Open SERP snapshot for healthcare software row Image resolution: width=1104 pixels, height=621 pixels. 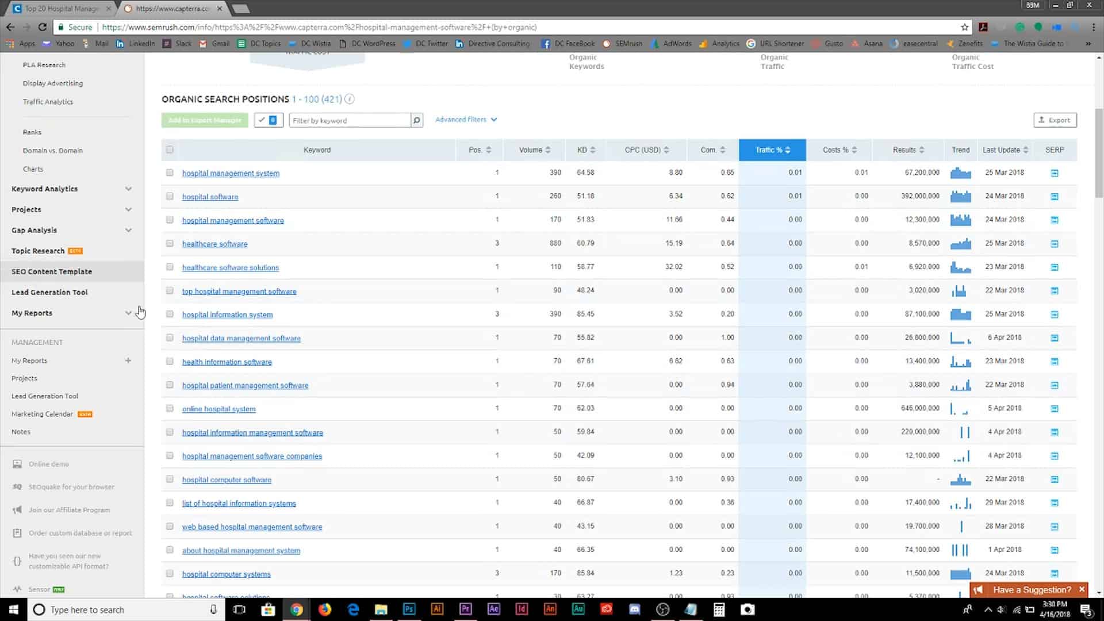[1054, 244]
